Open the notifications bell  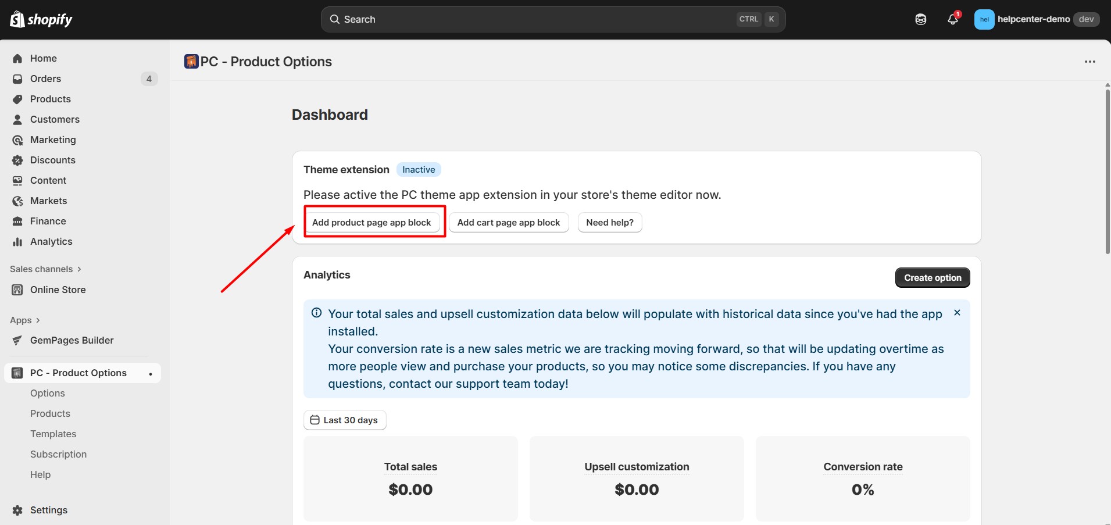point(952,19)
